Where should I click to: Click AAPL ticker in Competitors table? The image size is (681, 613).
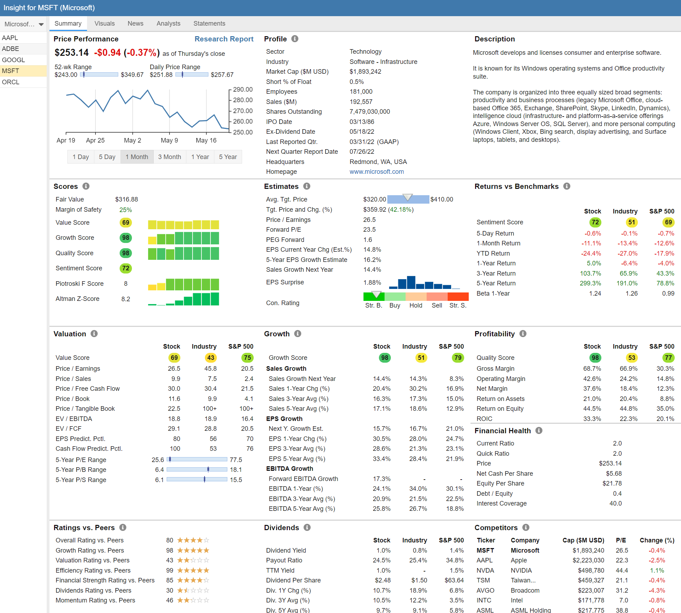(x=485, y=560)
